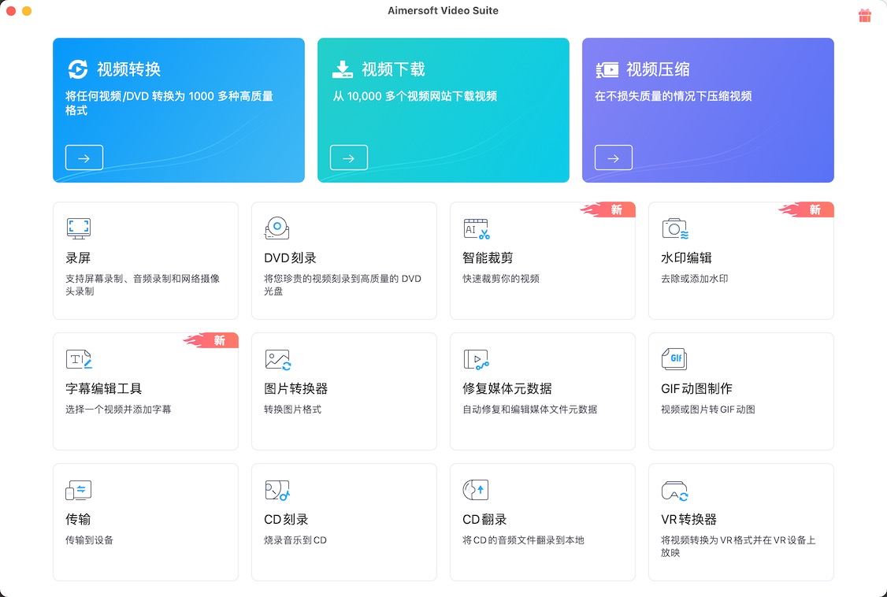The width and height of the screenshot is (887, 597).
Task: Click description 快速裁剪你的视频
Action: pos(501,279)
